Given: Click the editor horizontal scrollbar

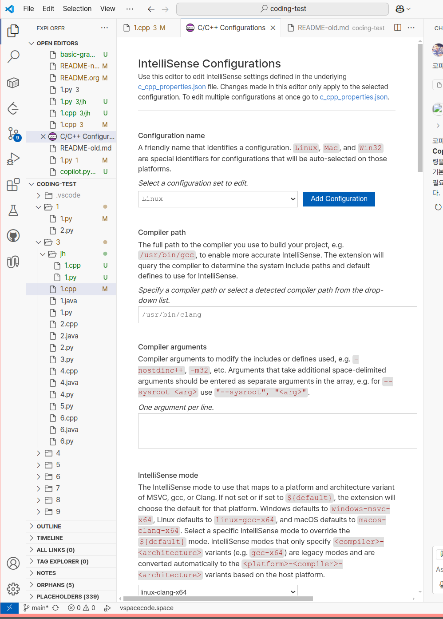Looking at the screenshot, I should tap(218, 599).
